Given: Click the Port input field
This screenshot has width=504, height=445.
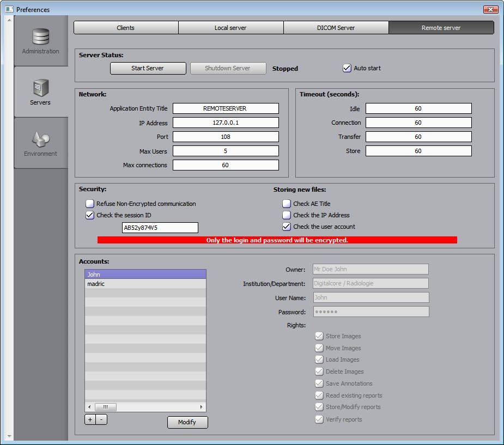Looking at the screenshot, I should pos(226,137).
